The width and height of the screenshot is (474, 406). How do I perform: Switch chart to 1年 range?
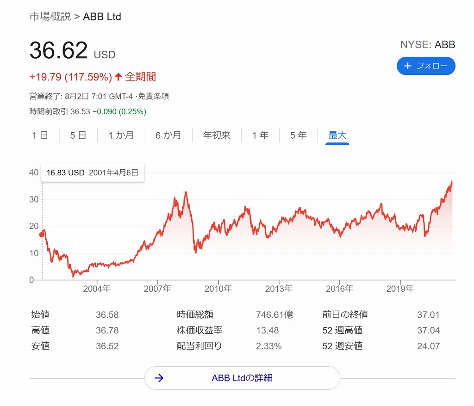click(260, 135)
